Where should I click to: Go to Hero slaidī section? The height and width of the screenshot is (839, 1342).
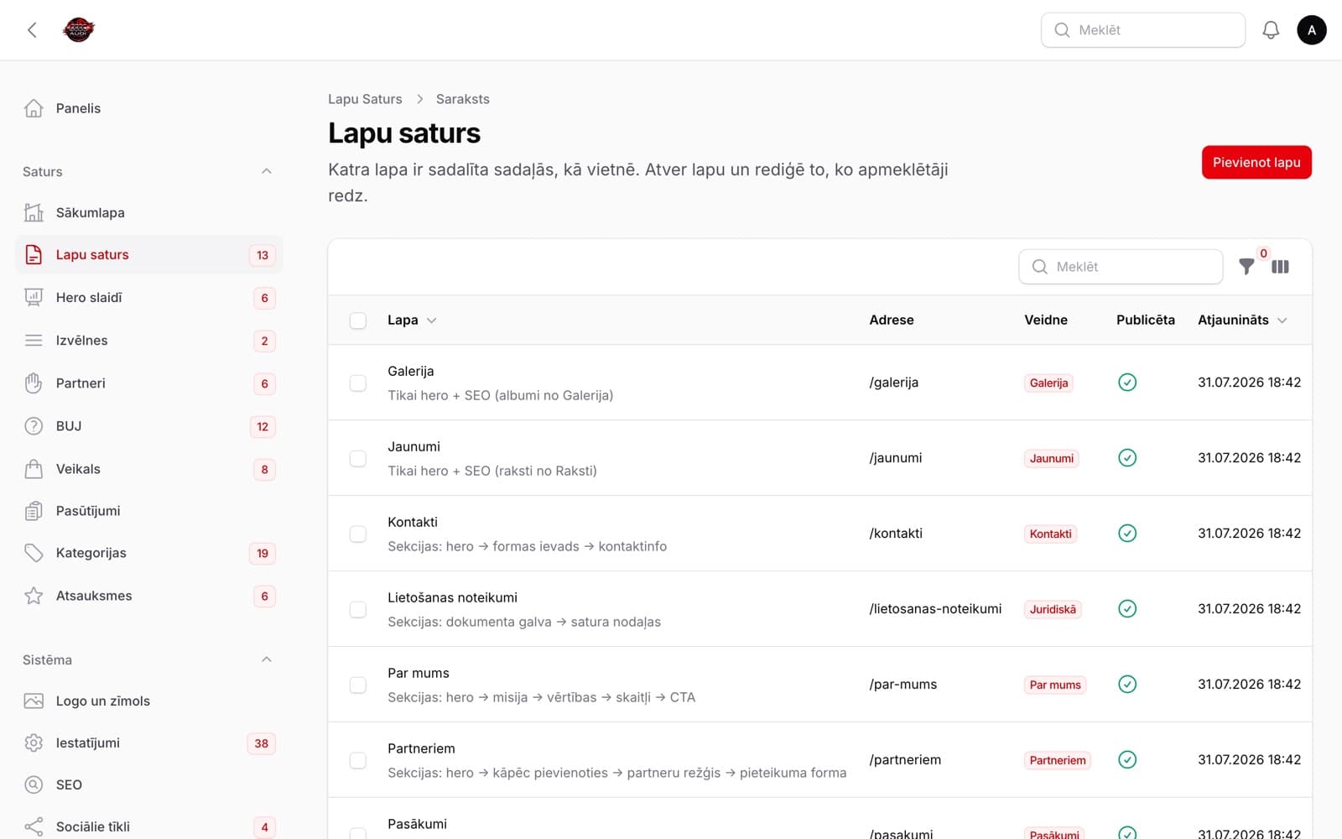[149, 297]
